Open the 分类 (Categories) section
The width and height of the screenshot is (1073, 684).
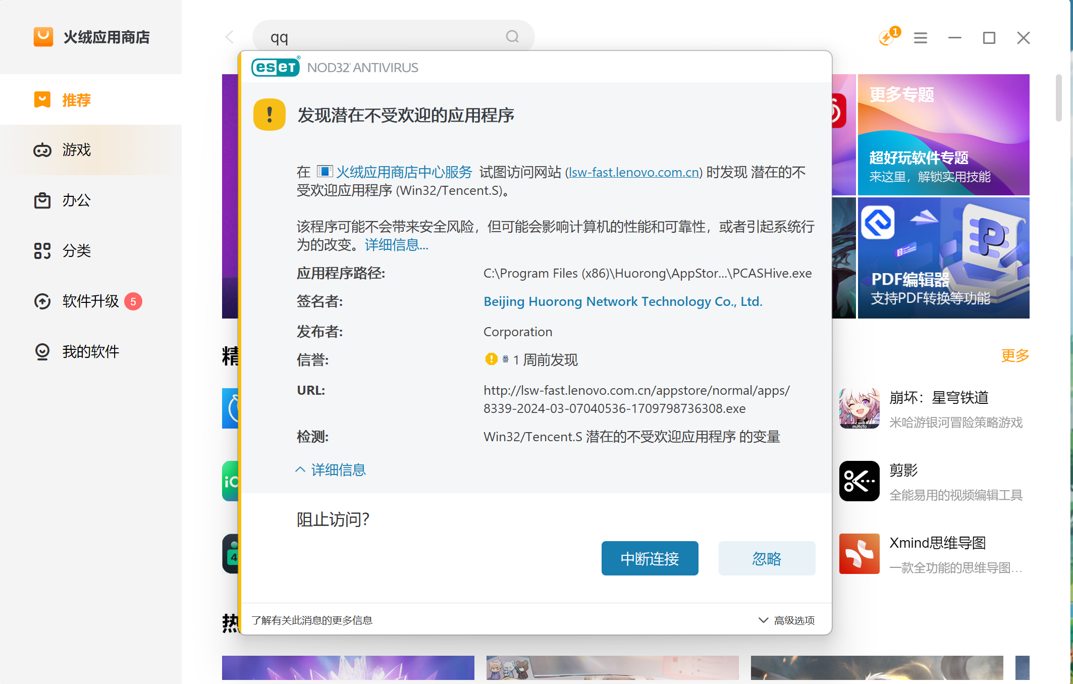(x=76, y=250)
